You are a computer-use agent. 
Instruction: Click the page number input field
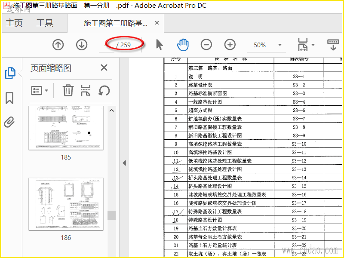pos(107,45)
